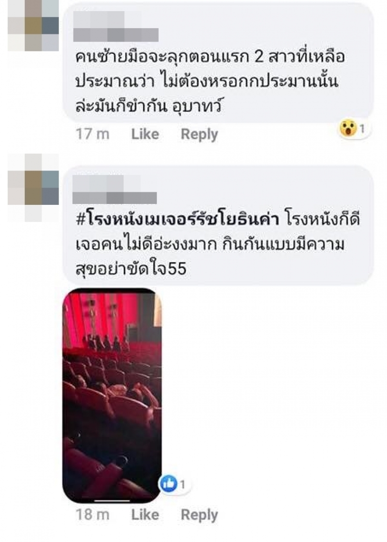Click the 17 m timestamp
The width and height of the screenshot is (387, 542).
click(x=92, y=134)
